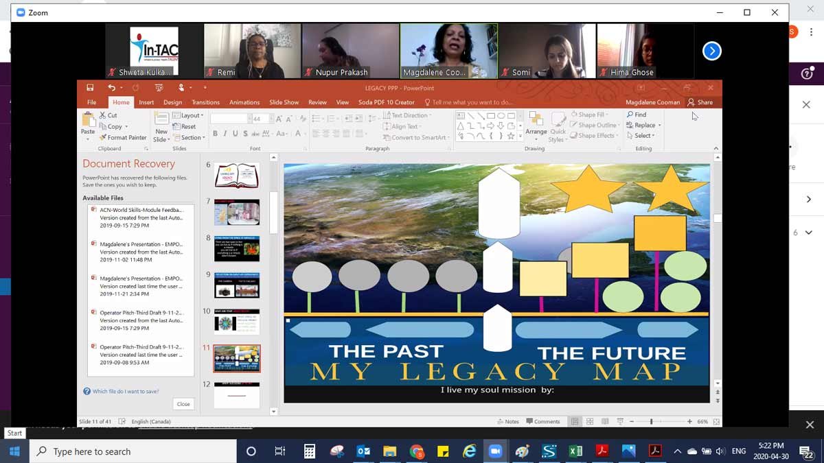Click the Undo arrow icon
This screenshot has width=824, height=463.
(x=111, y=88)
